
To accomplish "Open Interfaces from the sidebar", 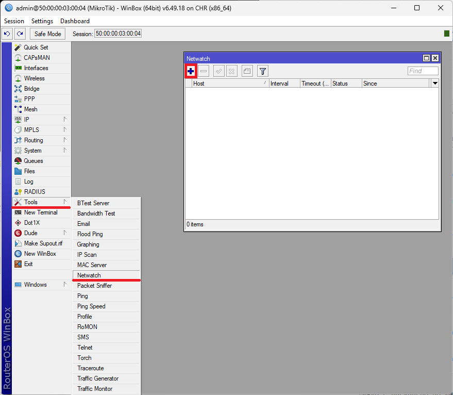I will [x=36, y=68].
